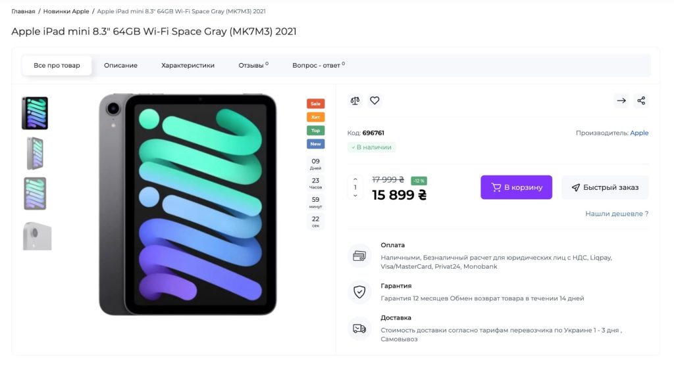Click the Нашли дешевле? link
The width and height of the screenshot is (674, 366).
617,214
